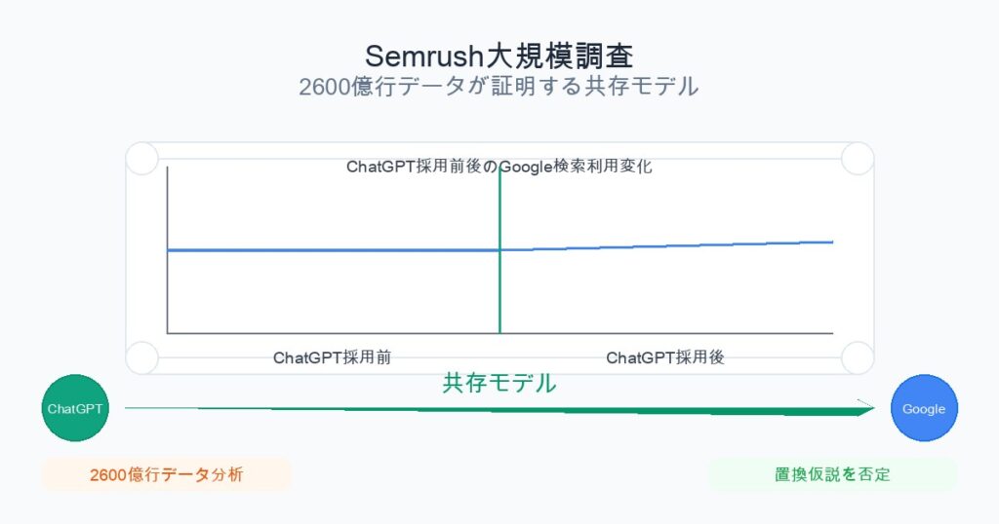Click the chart title ChatGPT採用前後のGoogle検索利用変化
The width and height of the screenshot is (999, 524).
point(499,167)
